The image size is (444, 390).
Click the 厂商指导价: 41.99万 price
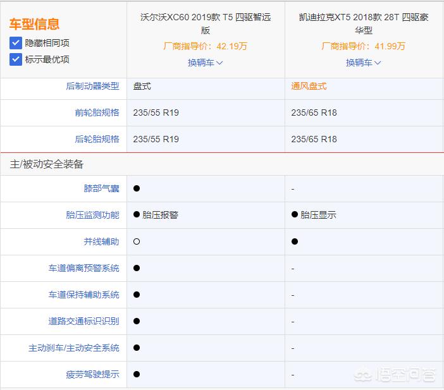coord(363,46)
